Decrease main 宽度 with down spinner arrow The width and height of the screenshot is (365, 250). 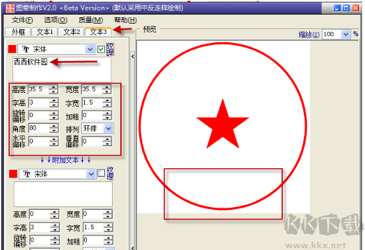tap(107, 91)
